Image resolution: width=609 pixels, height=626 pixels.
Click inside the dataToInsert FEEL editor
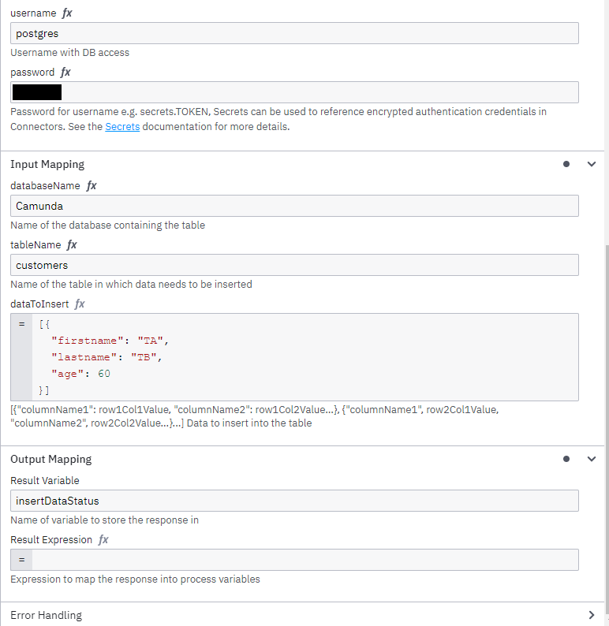[304, 357]
